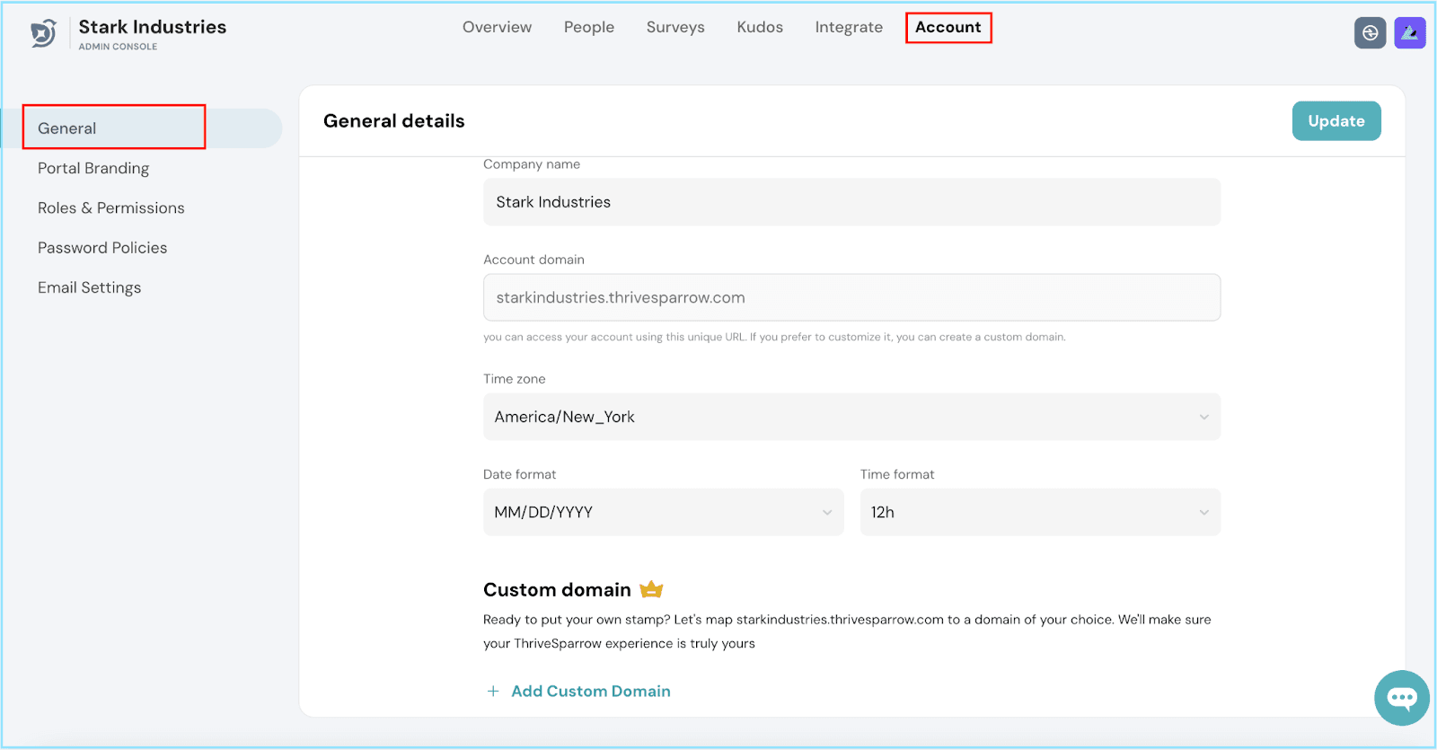Open the Date format dropdown

[663, 512]
